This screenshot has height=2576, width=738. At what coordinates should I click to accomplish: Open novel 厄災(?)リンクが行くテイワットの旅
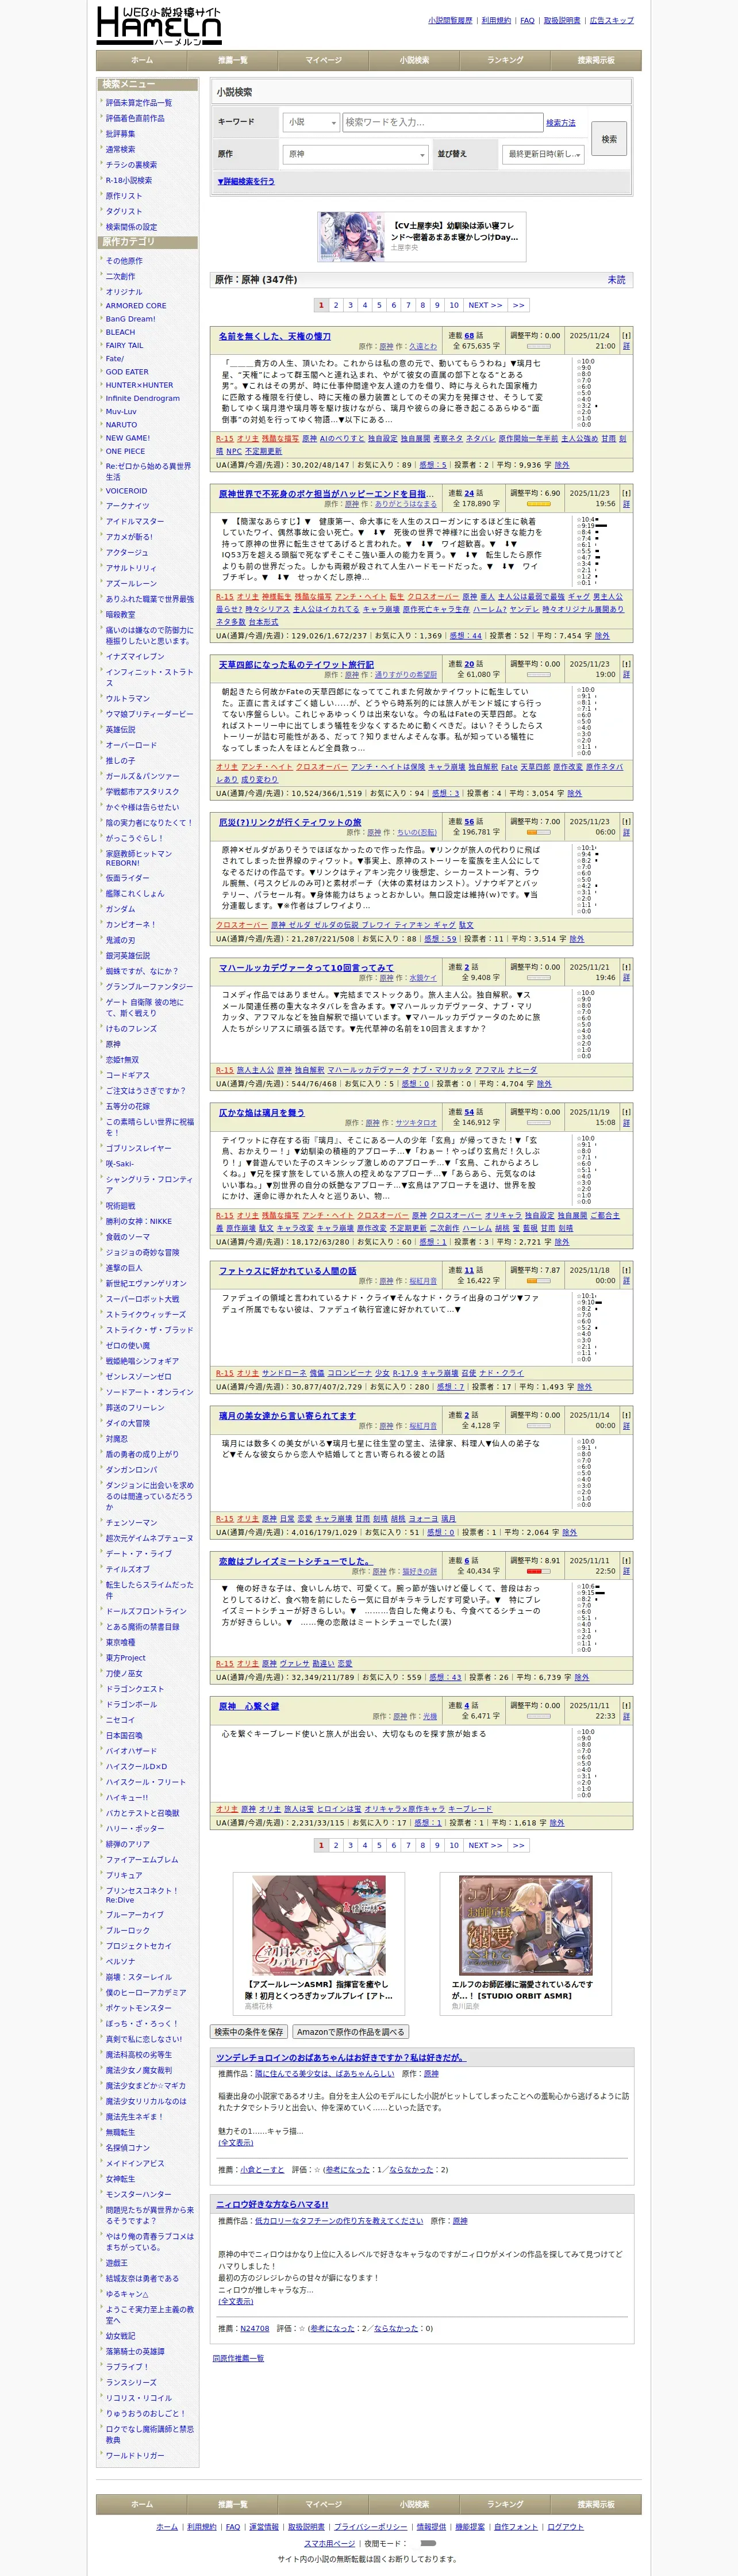[290, 822]
